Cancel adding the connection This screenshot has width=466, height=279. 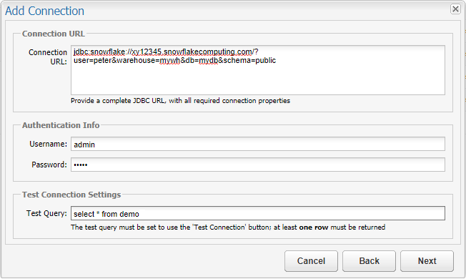pos(311,261)
